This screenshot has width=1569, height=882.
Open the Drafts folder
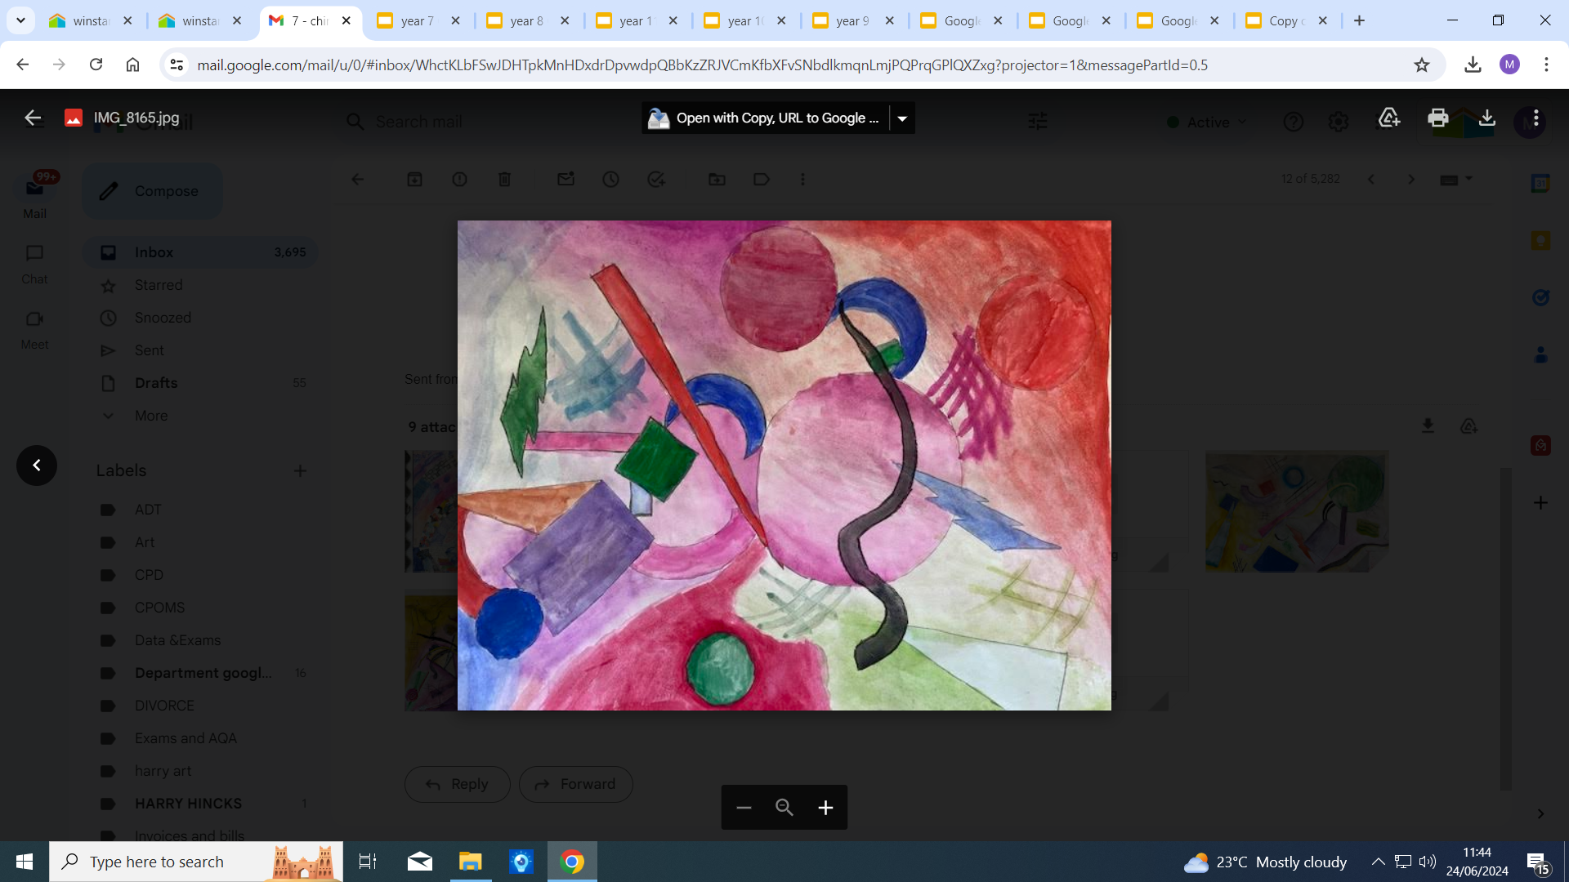pos(200,383)
